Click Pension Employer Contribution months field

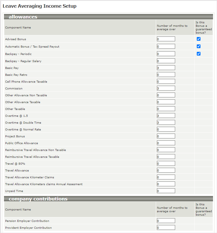pyautogui.click(x=166, y=221)
